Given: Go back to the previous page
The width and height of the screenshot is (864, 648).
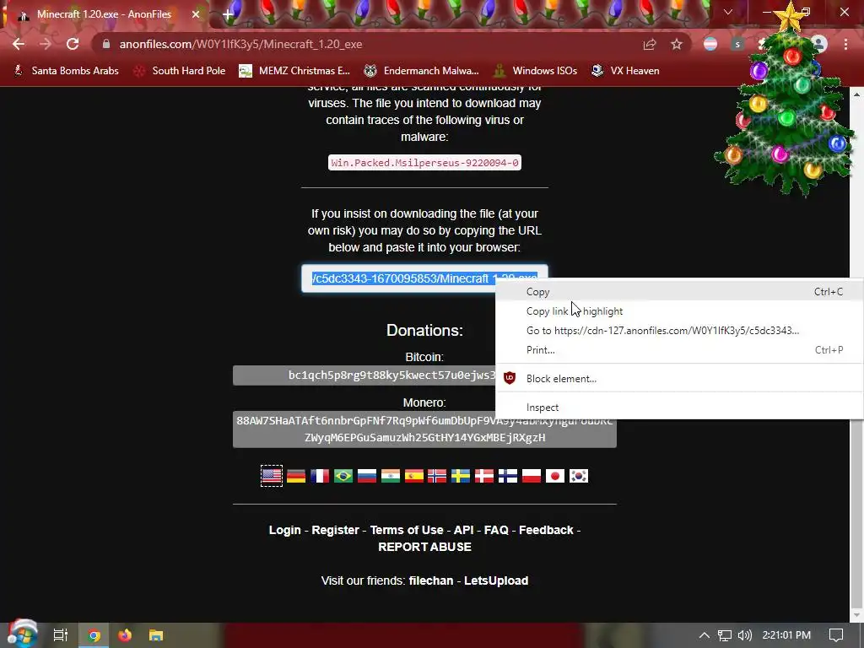Looking at the screenshot, I should pos(19,44).
